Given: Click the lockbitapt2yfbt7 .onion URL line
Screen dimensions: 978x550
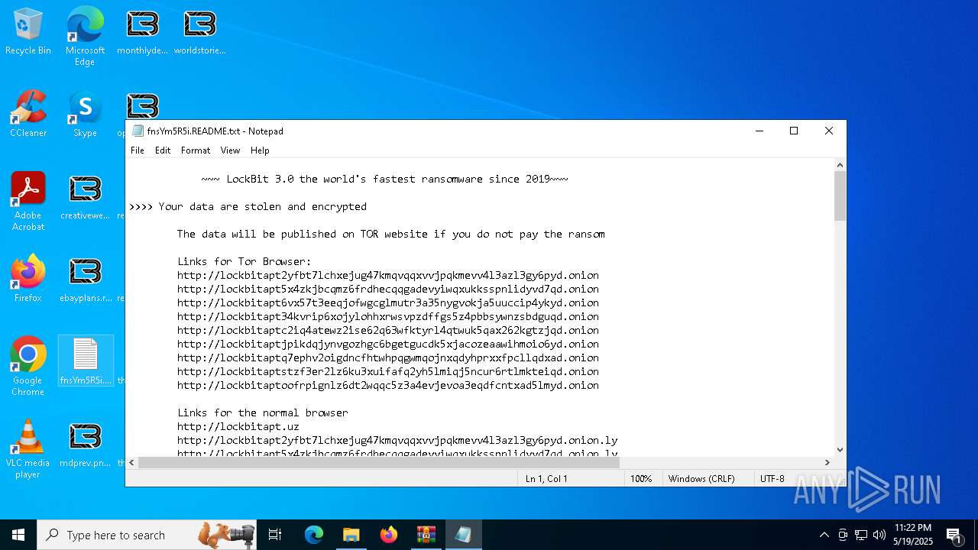Looking at the screenshot, I should coord(388,275).
